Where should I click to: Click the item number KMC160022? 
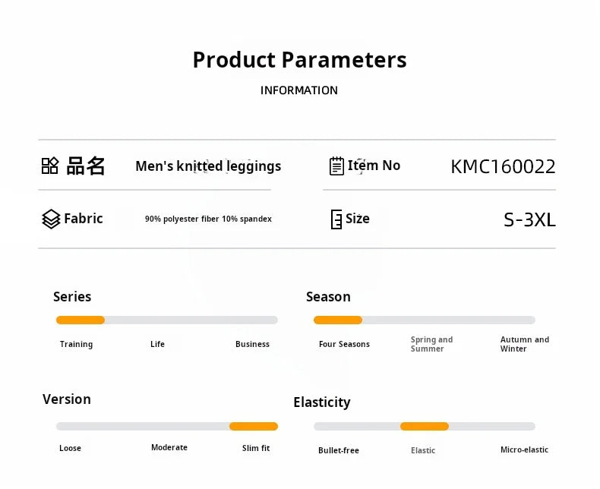pyautogui.click(x=503, y=167)
